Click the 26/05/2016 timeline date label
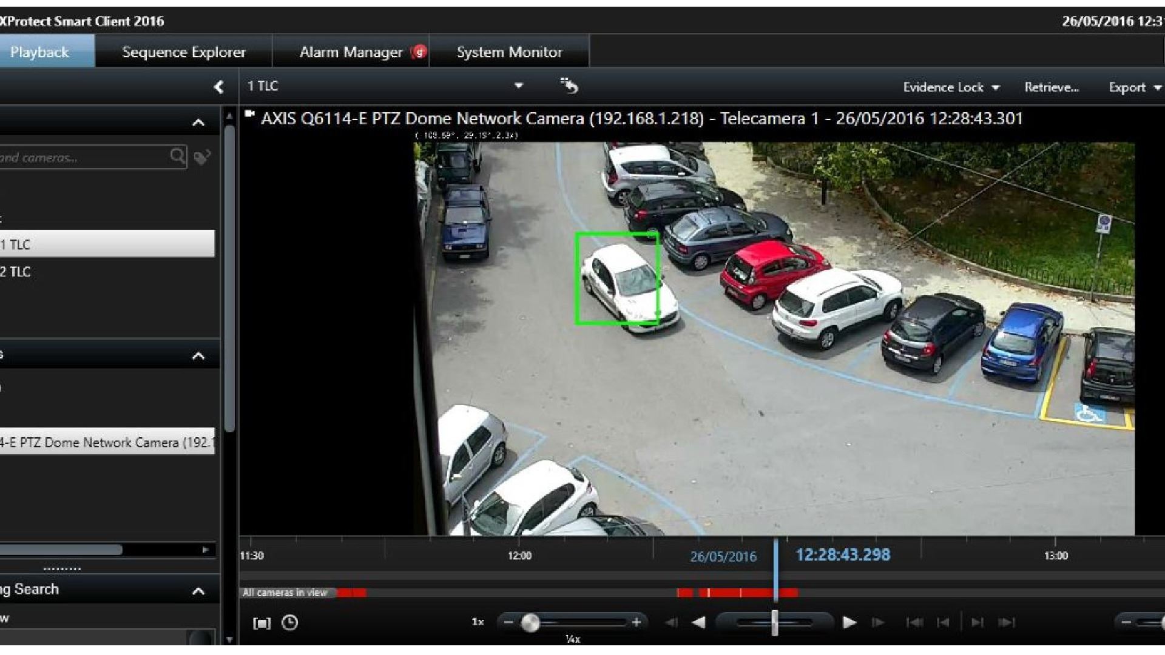The image size is (1165, 655). coord(723,557)
